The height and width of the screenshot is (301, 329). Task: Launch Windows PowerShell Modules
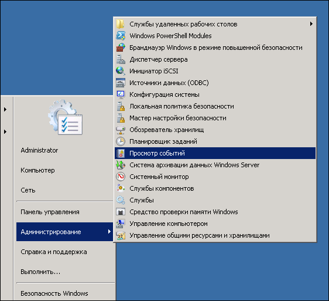point(215,36)
